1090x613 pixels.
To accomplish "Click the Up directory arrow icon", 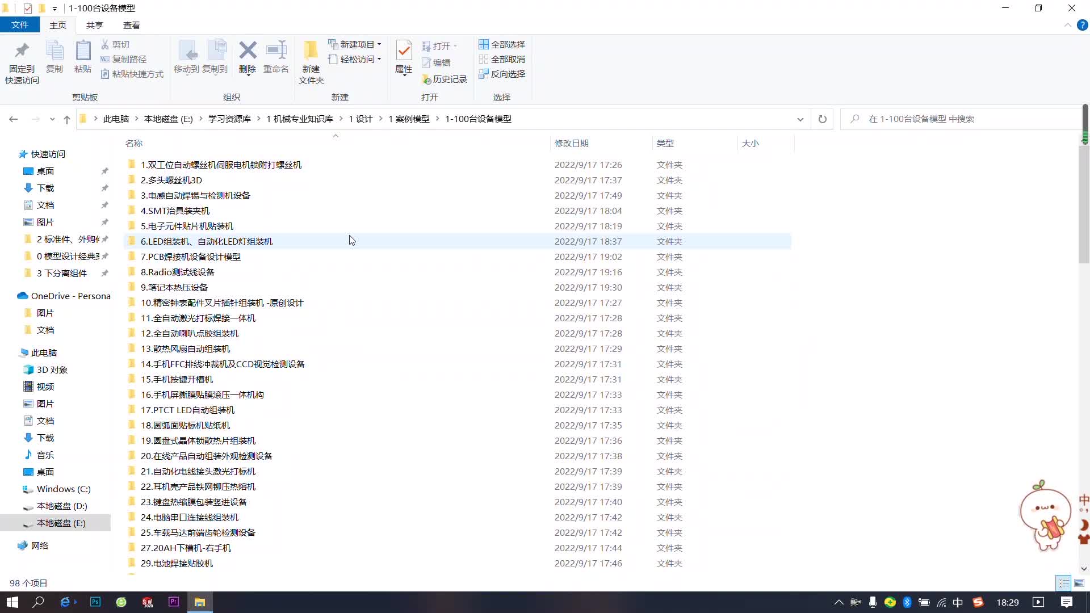I will (67, 119).
